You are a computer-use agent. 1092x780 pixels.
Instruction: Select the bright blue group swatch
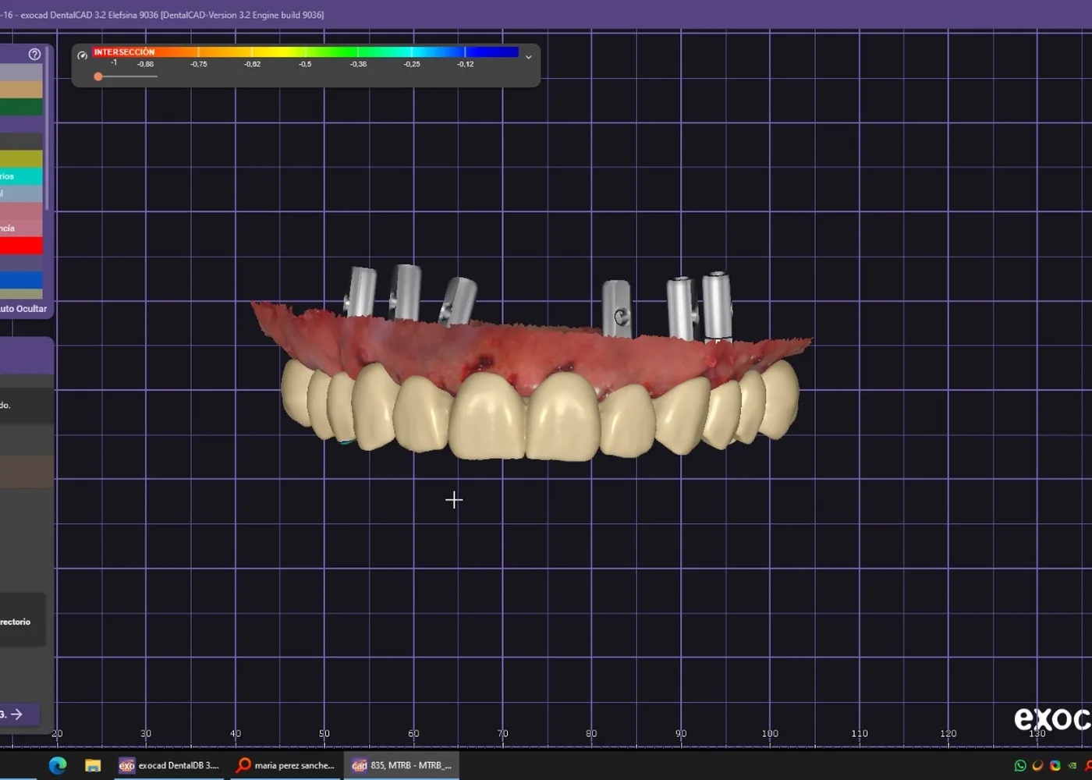pos(21,280)
